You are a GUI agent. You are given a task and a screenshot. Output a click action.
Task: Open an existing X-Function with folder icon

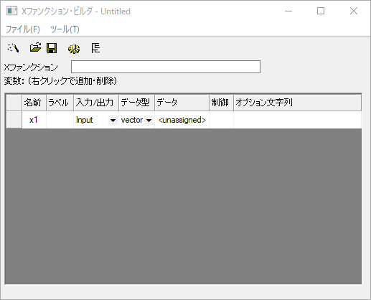[x=35, y=47]
